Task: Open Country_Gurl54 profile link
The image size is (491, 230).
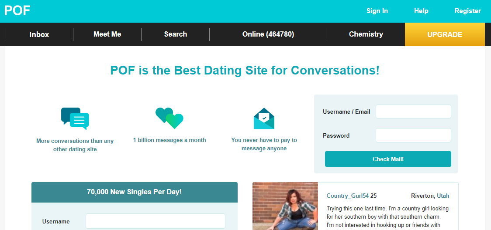Action: coord(348,196)
